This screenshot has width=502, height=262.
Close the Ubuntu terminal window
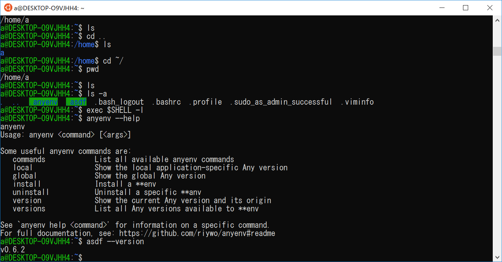[x=490, y=8]
